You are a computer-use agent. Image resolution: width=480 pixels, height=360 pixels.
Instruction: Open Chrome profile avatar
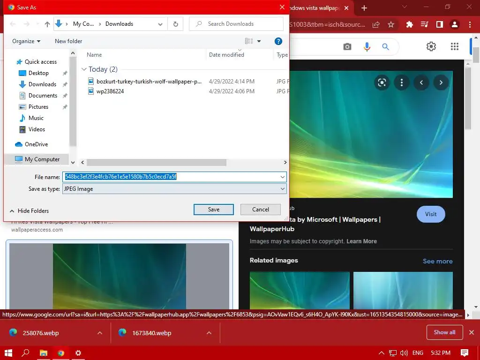point(455,24)
